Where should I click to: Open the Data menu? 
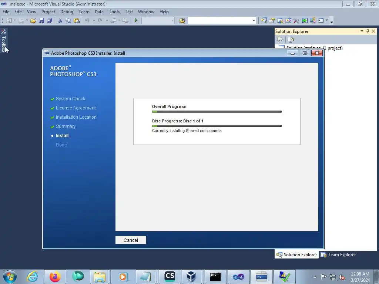click(99, 11)
